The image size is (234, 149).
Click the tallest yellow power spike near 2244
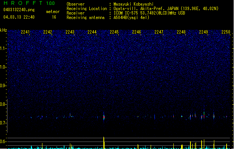104,143
